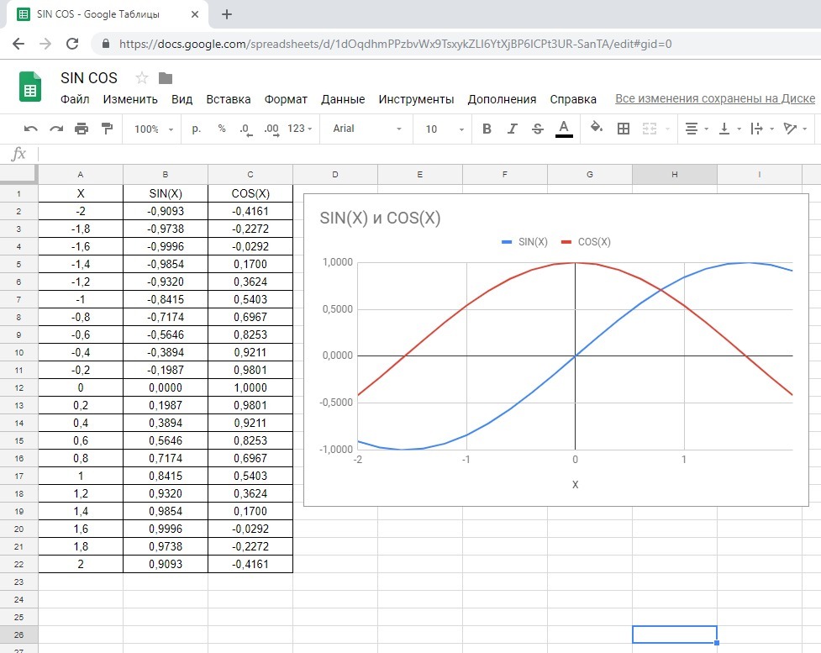
Task: Click the chart X axis title
Action: click(x=575, y=485)
